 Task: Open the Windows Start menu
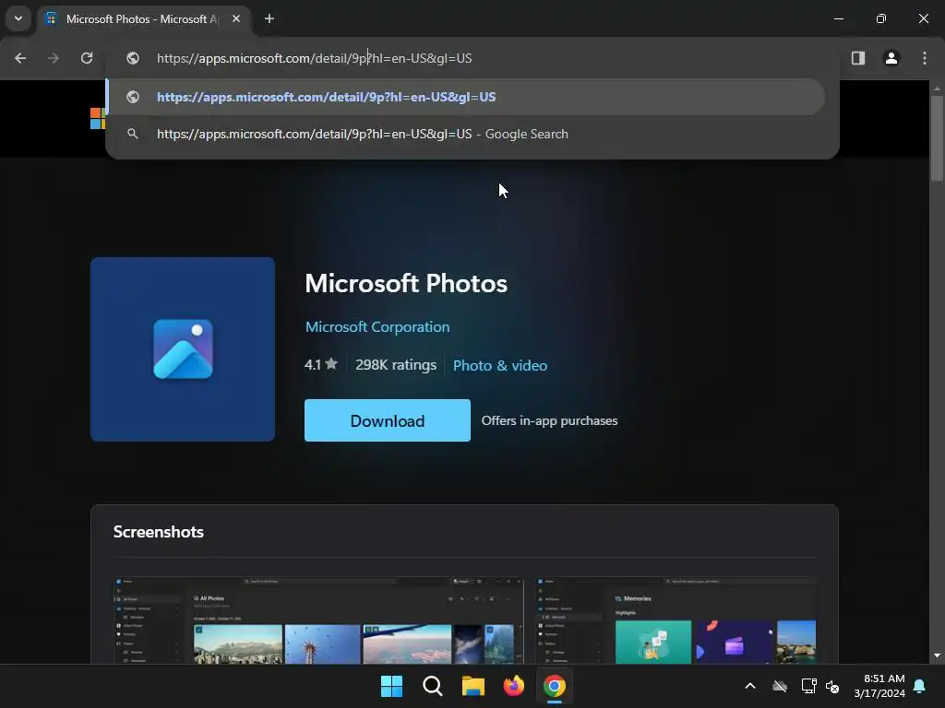pos(391,686)
